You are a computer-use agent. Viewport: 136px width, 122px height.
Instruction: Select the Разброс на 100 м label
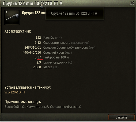(x=56, y=57)
